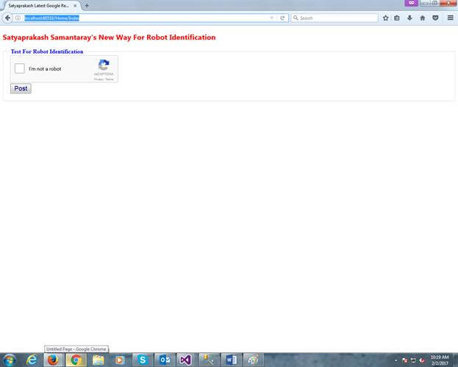
Task: Click the Show desktop strip
Action: point(456,360)
